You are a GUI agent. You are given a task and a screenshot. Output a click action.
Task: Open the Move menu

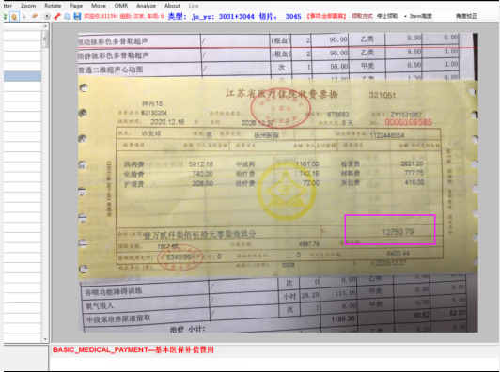[x=99, y=6]
